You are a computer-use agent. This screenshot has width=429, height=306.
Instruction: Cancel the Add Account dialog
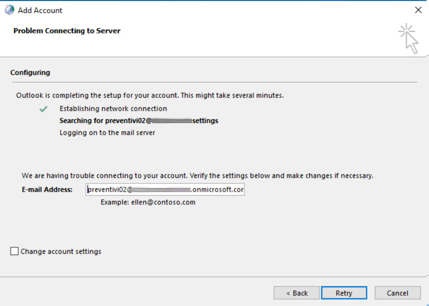click(398, 293)
